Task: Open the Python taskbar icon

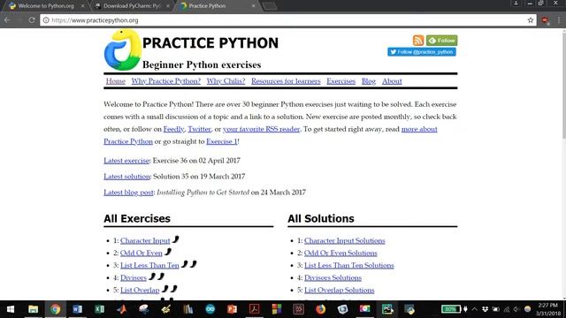Action: pyautogui.click(x=409, y=309)
